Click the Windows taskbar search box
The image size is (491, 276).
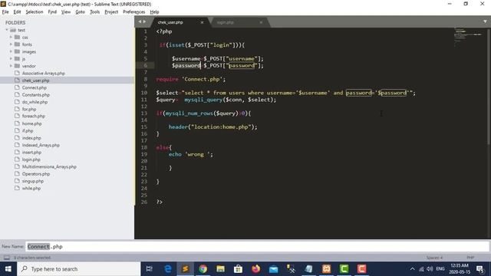[x=79, y=269]
